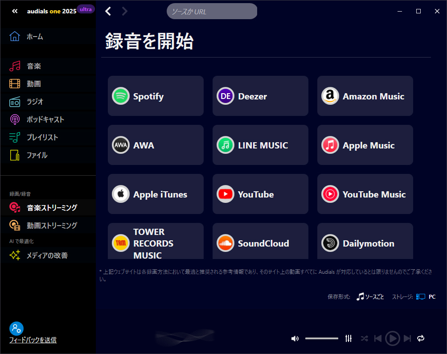Open the ポッドキャスト podcast section

coord(48,119)
